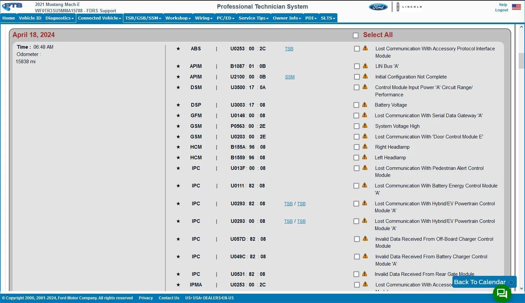Open first TSB link for IPC U0293:82
Image resolution: width=525 pixels, height=303 pixels.
point(288,204)
